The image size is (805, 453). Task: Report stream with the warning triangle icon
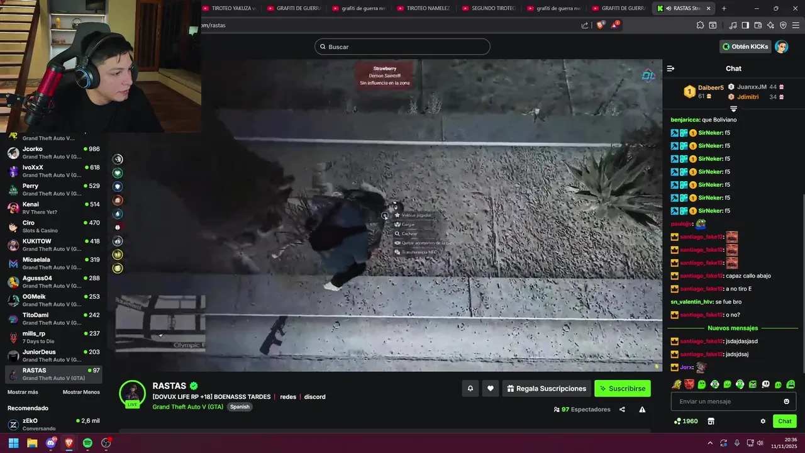point(642,410)
